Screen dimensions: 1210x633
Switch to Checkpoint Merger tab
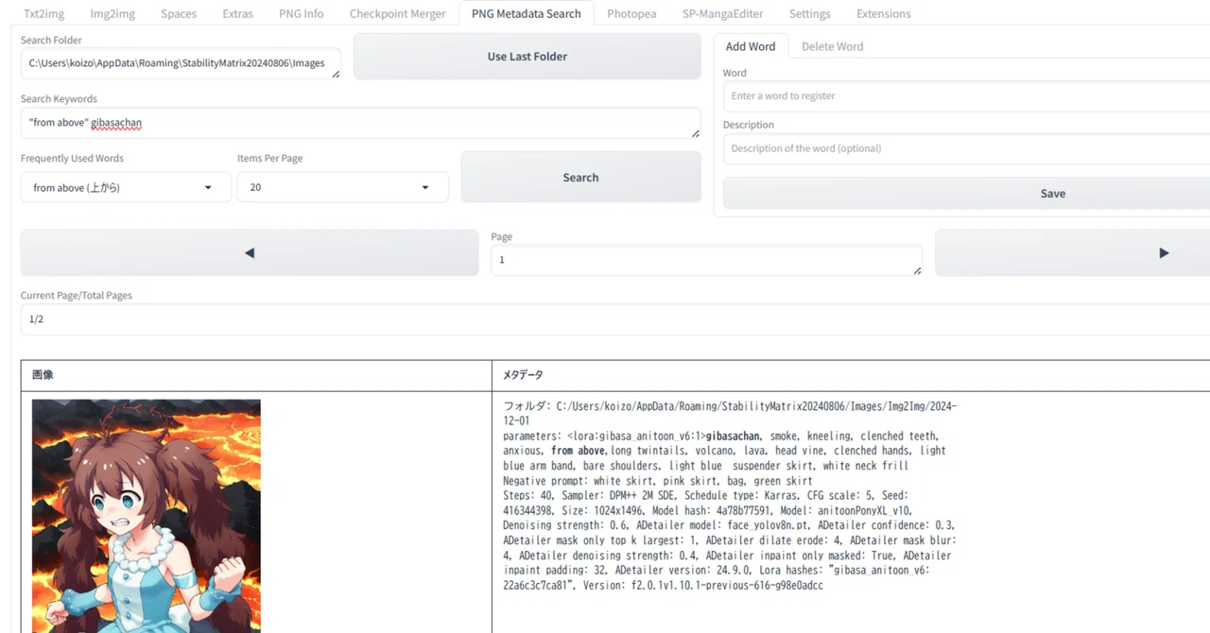pos(397,14)
